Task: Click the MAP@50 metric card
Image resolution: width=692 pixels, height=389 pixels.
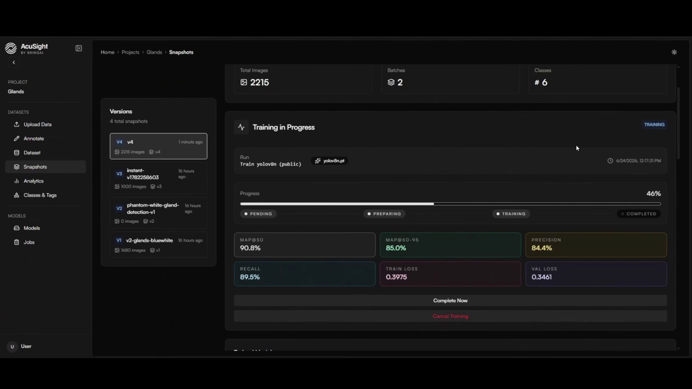Action: (x=305, y=245)
